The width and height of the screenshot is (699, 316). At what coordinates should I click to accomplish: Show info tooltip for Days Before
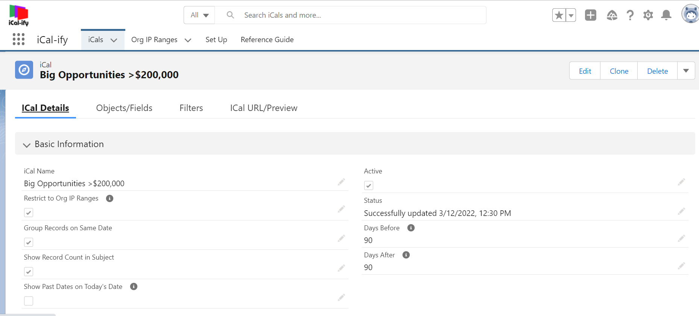(x=411, y=228)
